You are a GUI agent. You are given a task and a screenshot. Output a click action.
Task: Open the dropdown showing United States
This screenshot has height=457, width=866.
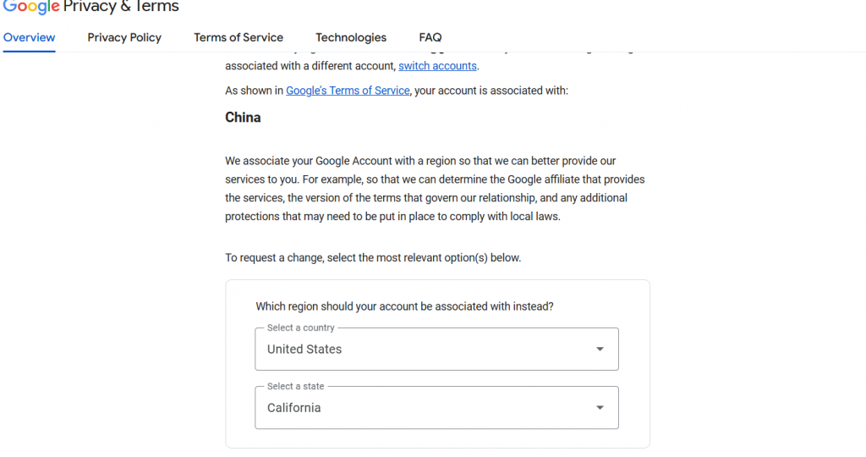(423, 349)
